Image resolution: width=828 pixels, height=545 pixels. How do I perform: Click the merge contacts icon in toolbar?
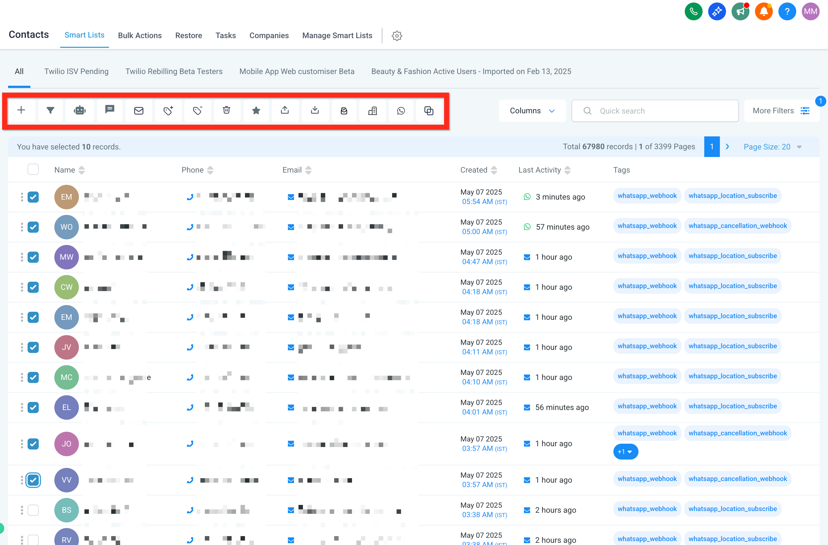tap(429, 111)
